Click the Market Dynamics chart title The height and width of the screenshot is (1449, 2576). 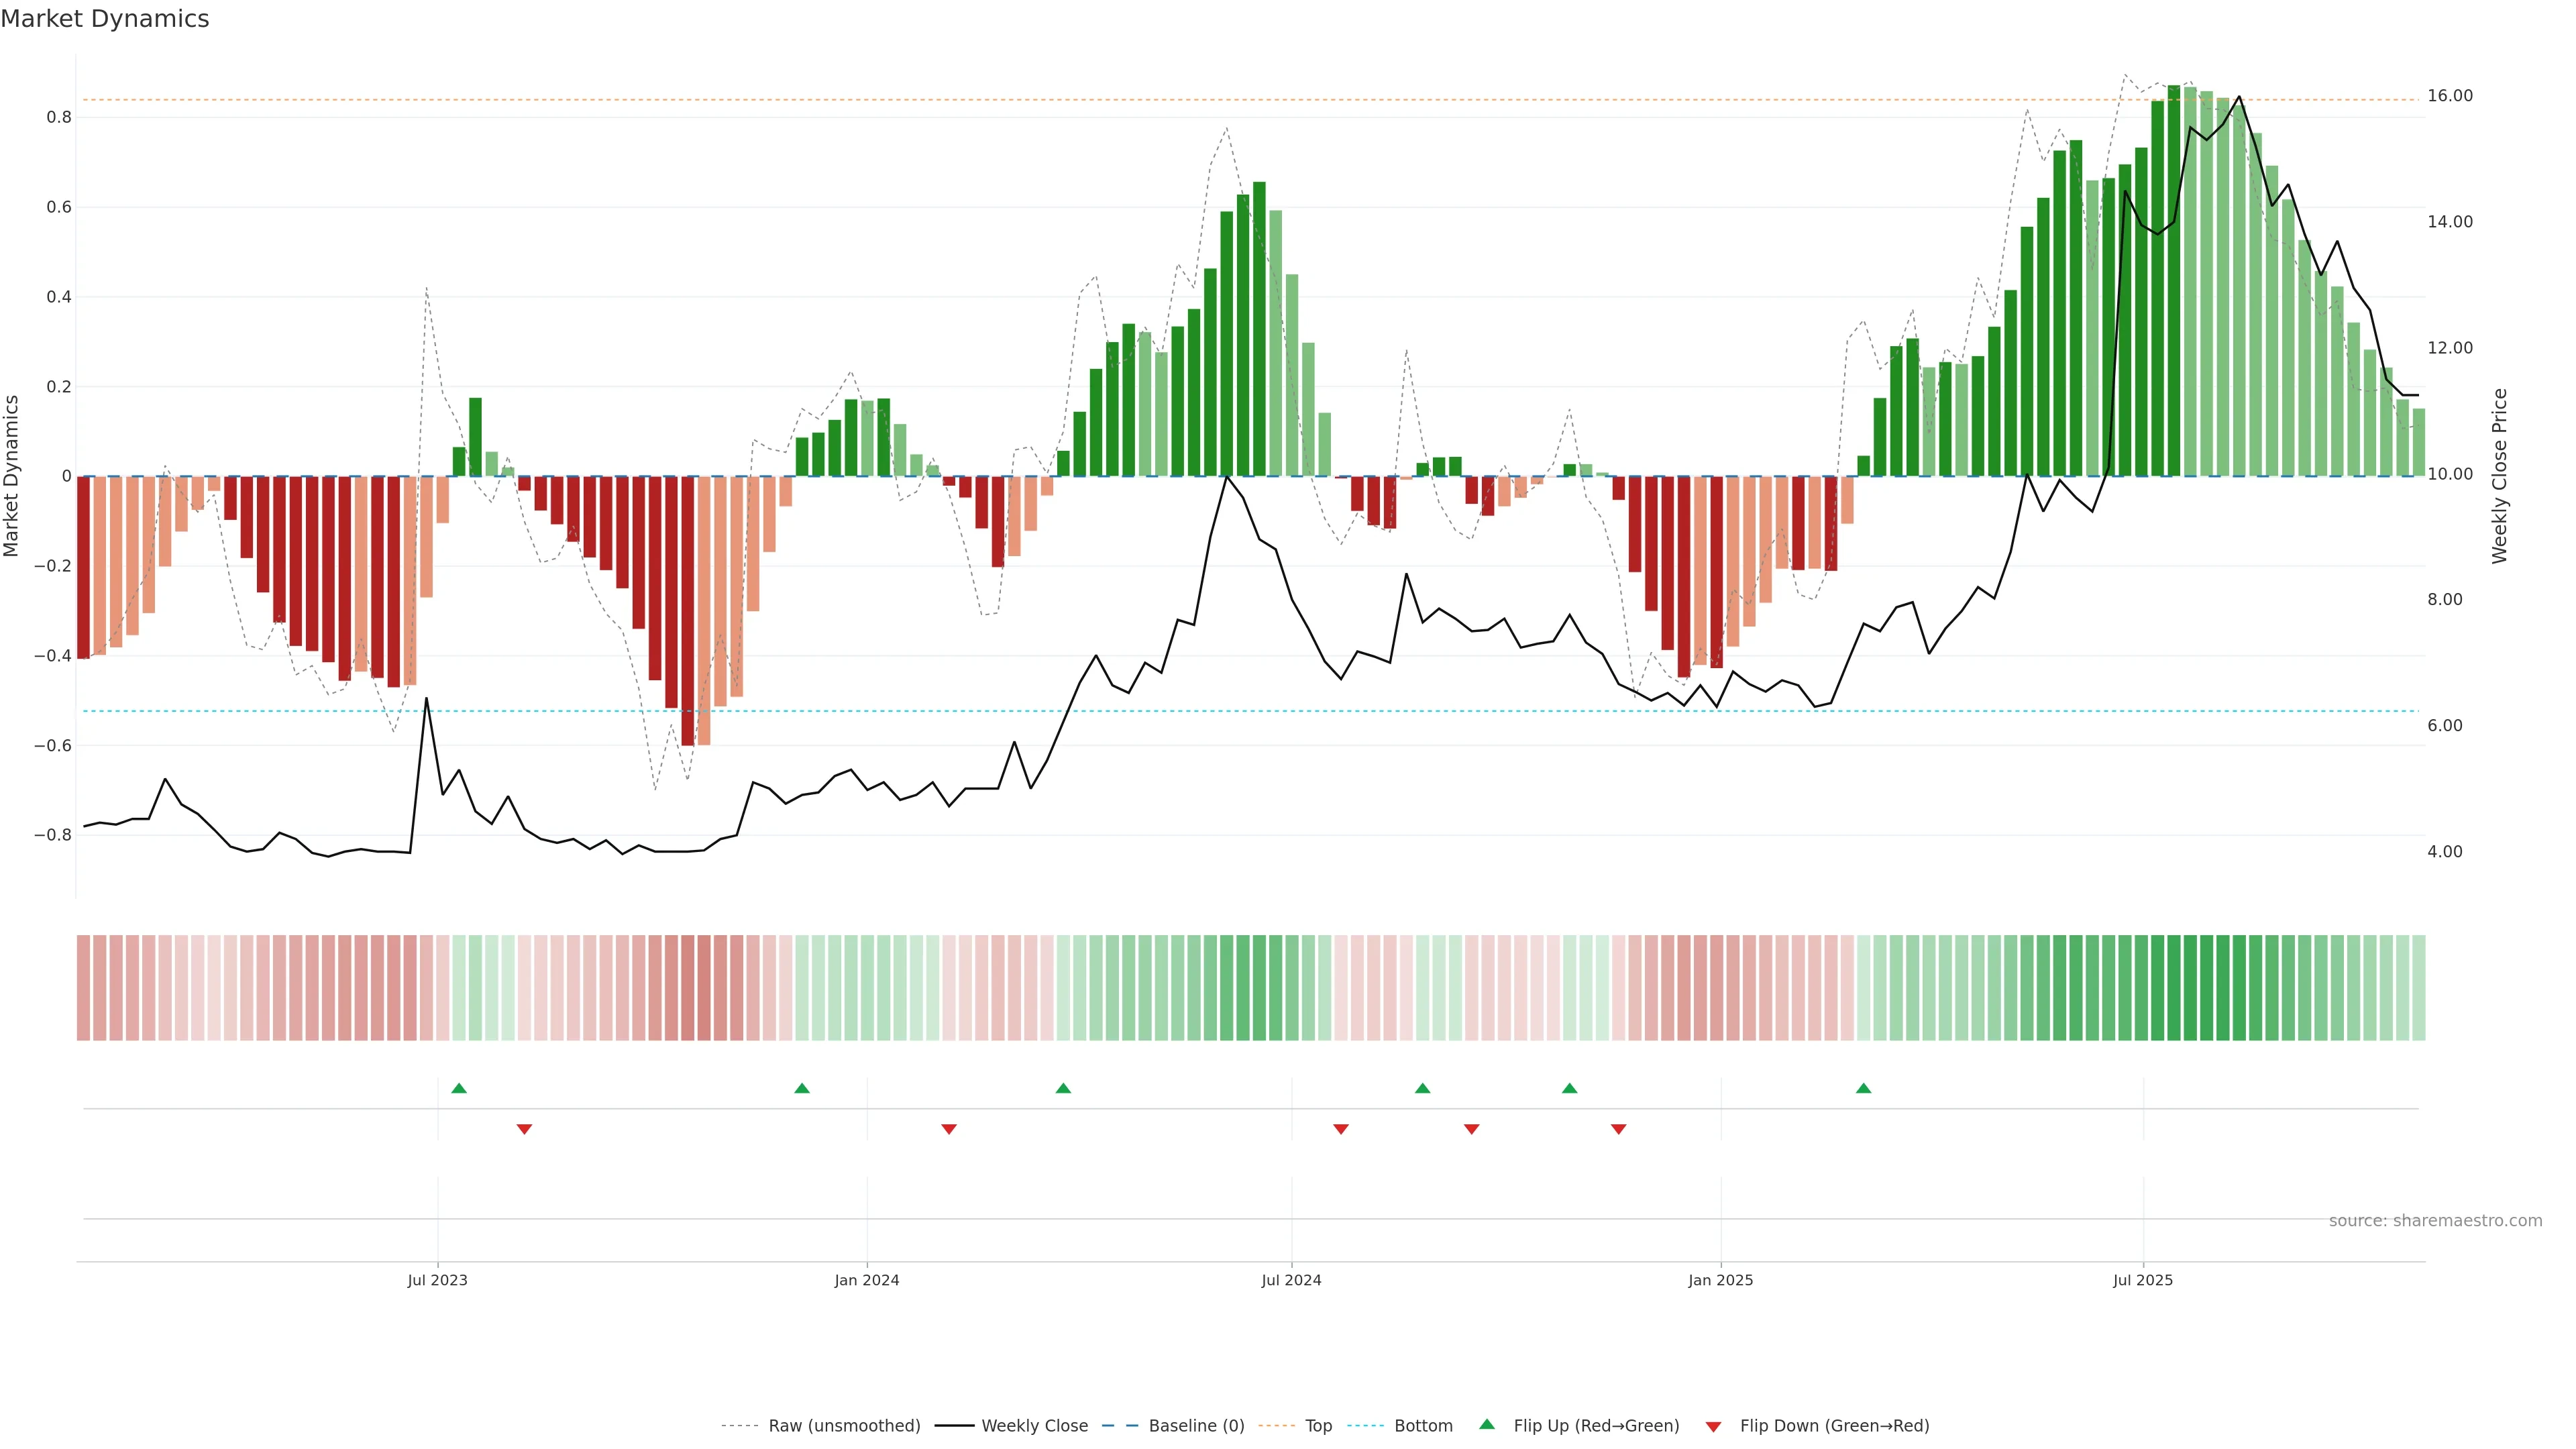[x=105, y=19]
